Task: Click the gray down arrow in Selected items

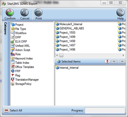Action: pyautogui.click(x=114, y=61)
